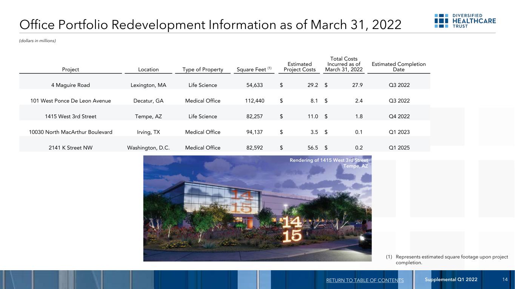This screenshot has width=515, height=289.
Task: Click the Q1 2025 completion date cell
Action: coord(399,148)
